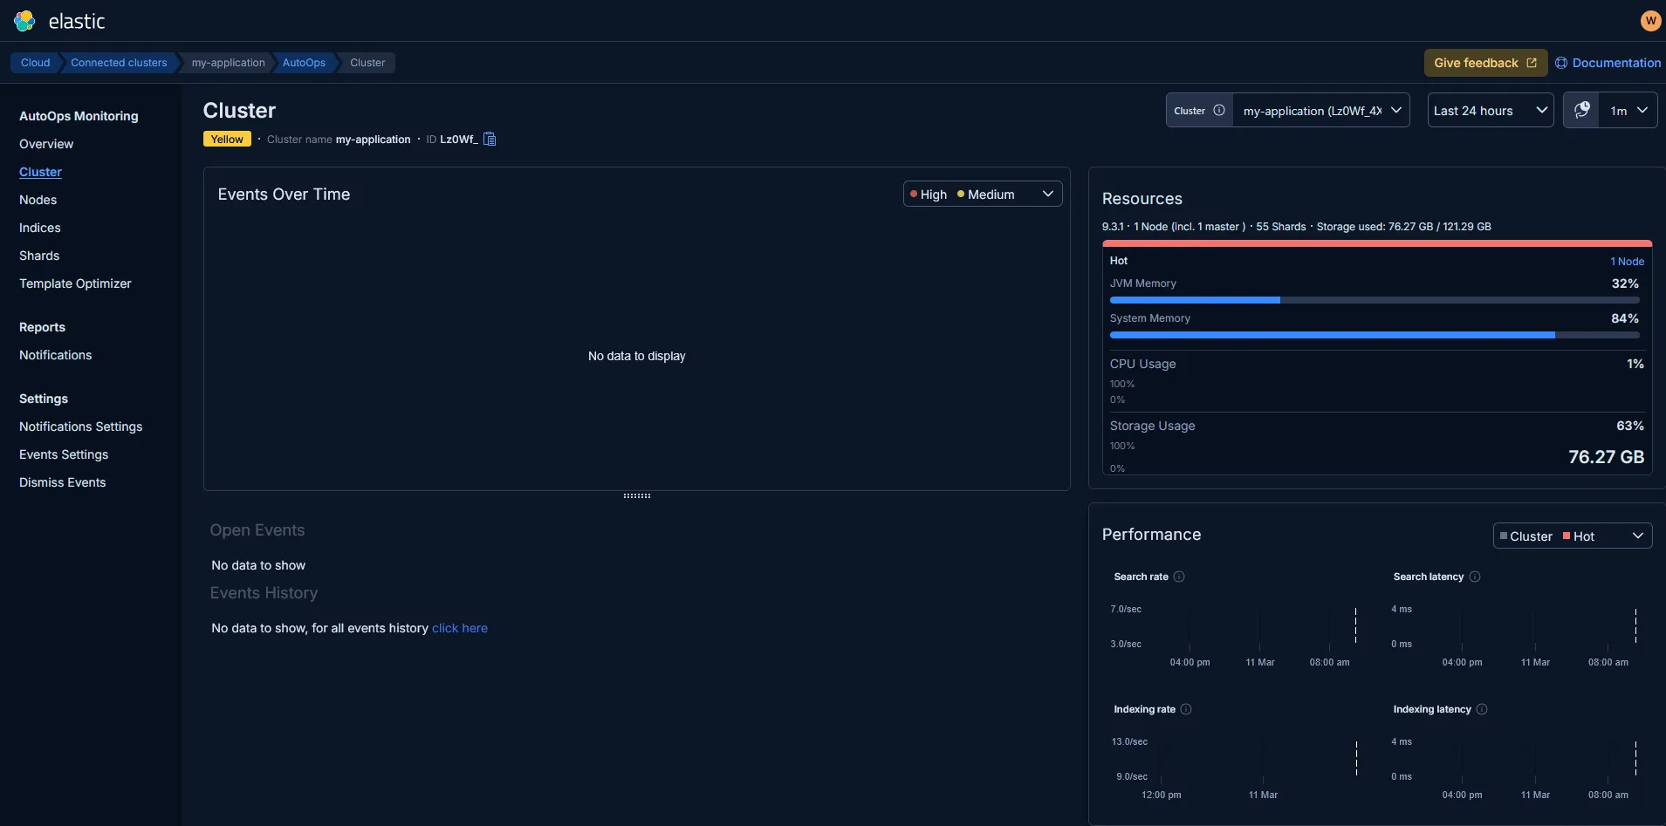This screenshot has width=1666, height=826.
Task: Open the Cluster/Hot performance filter dropdown
Action: point(1572,536)
